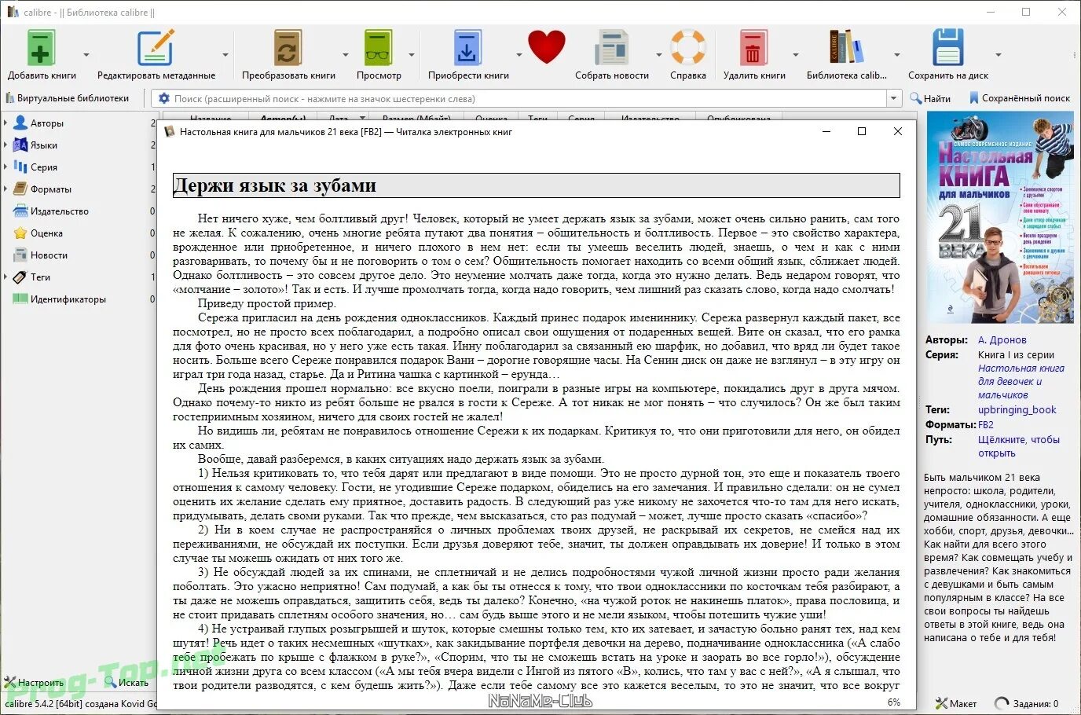Select the Publisher (Издательство) icon
This screenshot has height=715, width=1081.
20,211
